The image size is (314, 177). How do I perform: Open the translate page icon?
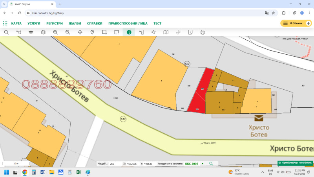click(x=267, y=13)
